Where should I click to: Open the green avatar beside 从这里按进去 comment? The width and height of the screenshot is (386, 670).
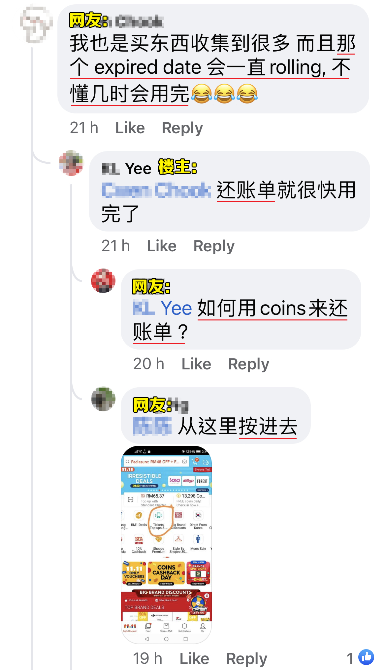[103, 399]
